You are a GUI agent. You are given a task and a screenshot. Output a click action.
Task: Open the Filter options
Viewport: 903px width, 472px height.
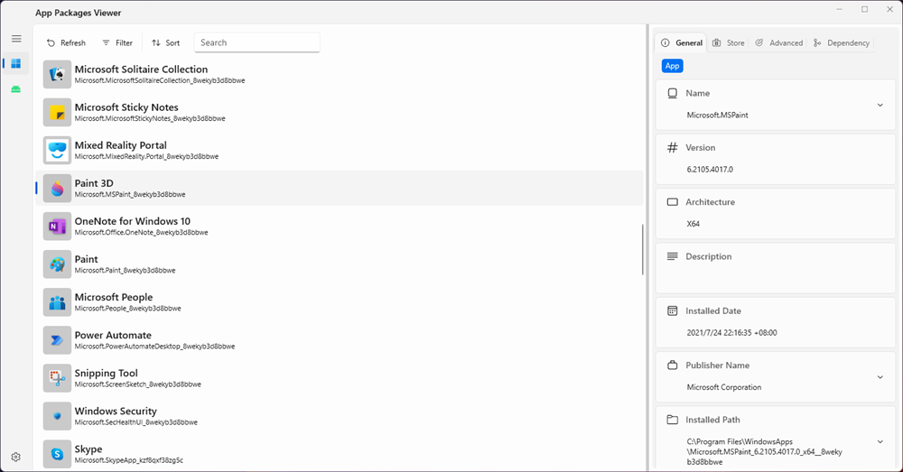tap(117, 42)
